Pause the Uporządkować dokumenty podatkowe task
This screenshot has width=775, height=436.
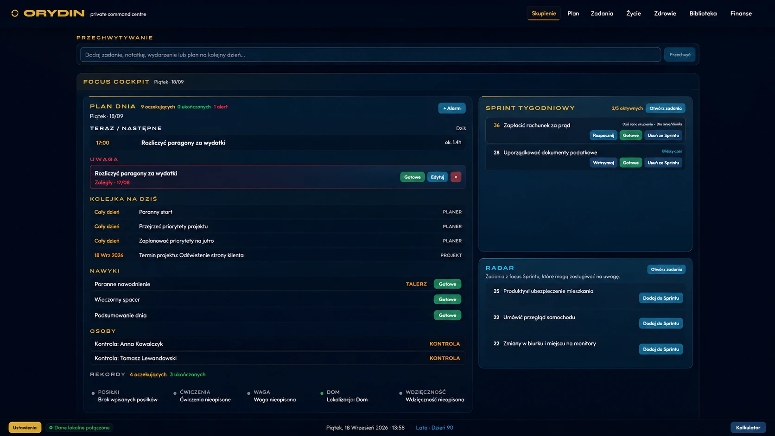(603, 163)
